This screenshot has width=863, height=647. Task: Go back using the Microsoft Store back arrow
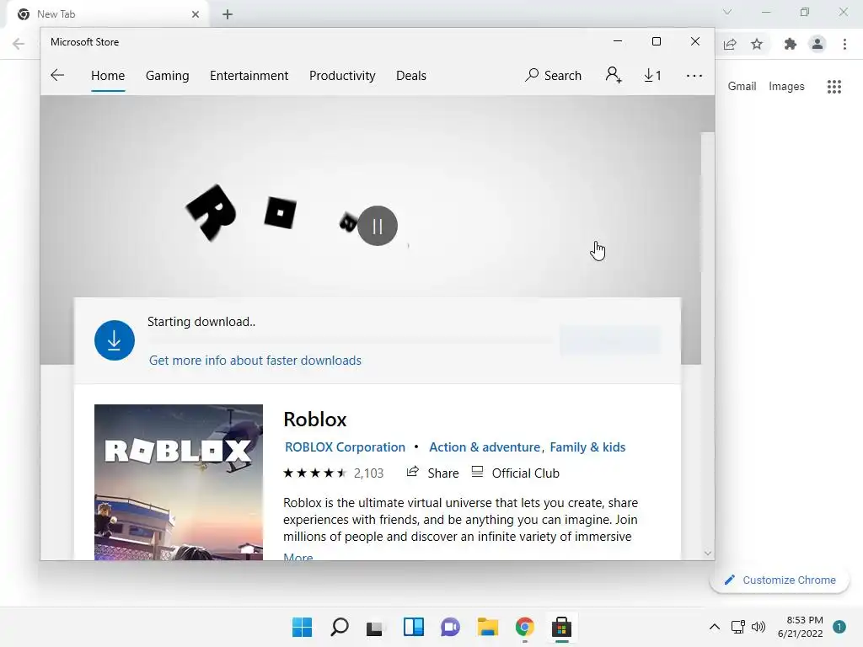[57, 75]
